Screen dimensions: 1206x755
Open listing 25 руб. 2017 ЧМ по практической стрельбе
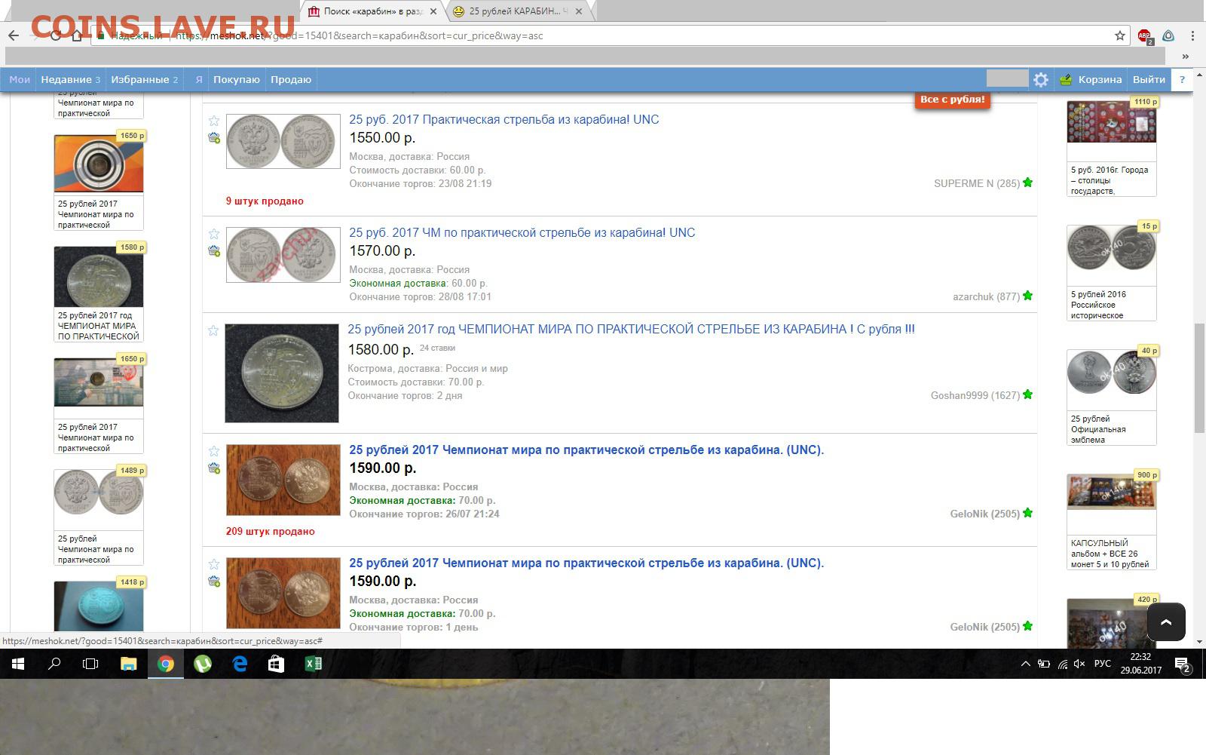coord(522,232)
